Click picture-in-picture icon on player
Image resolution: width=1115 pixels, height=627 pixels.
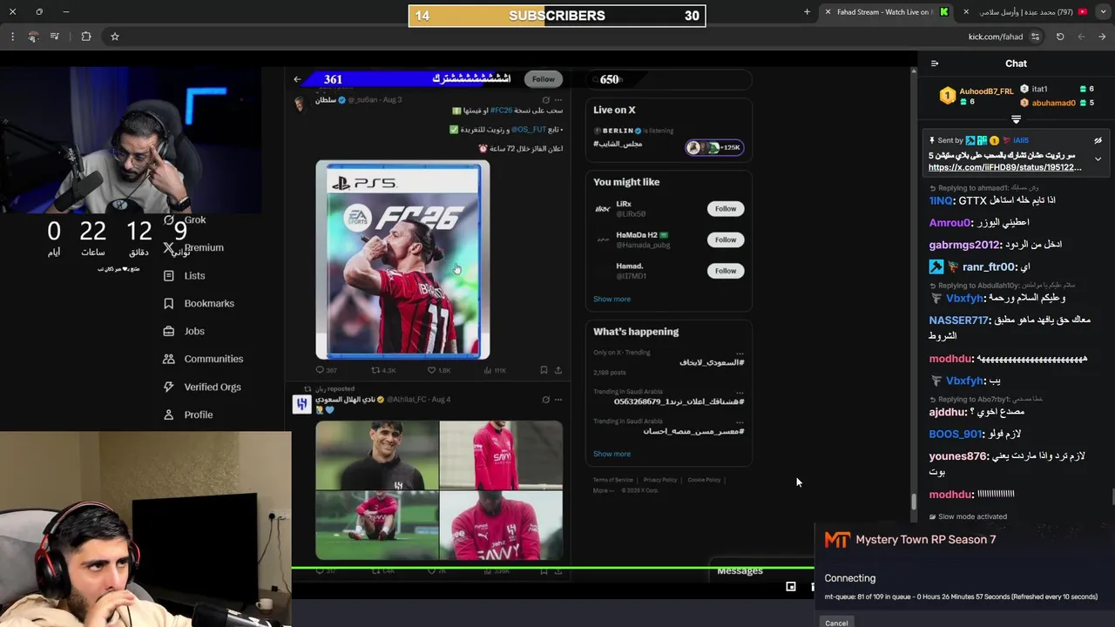point(790,587)
